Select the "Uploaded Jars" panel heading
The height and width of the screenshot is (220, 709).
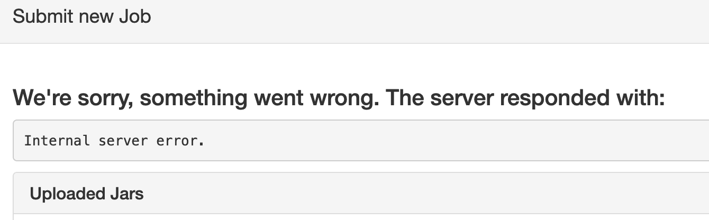click(x=87, y=194)
